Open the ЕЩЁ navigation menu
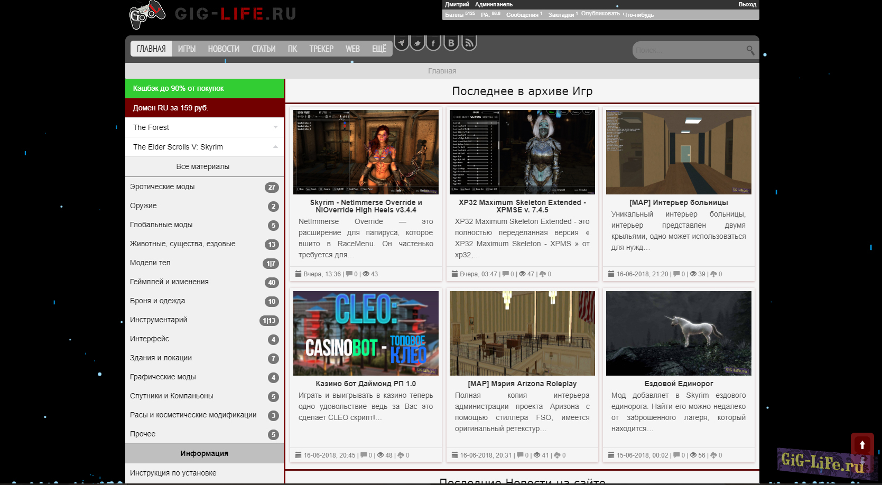 pos(379,49)
